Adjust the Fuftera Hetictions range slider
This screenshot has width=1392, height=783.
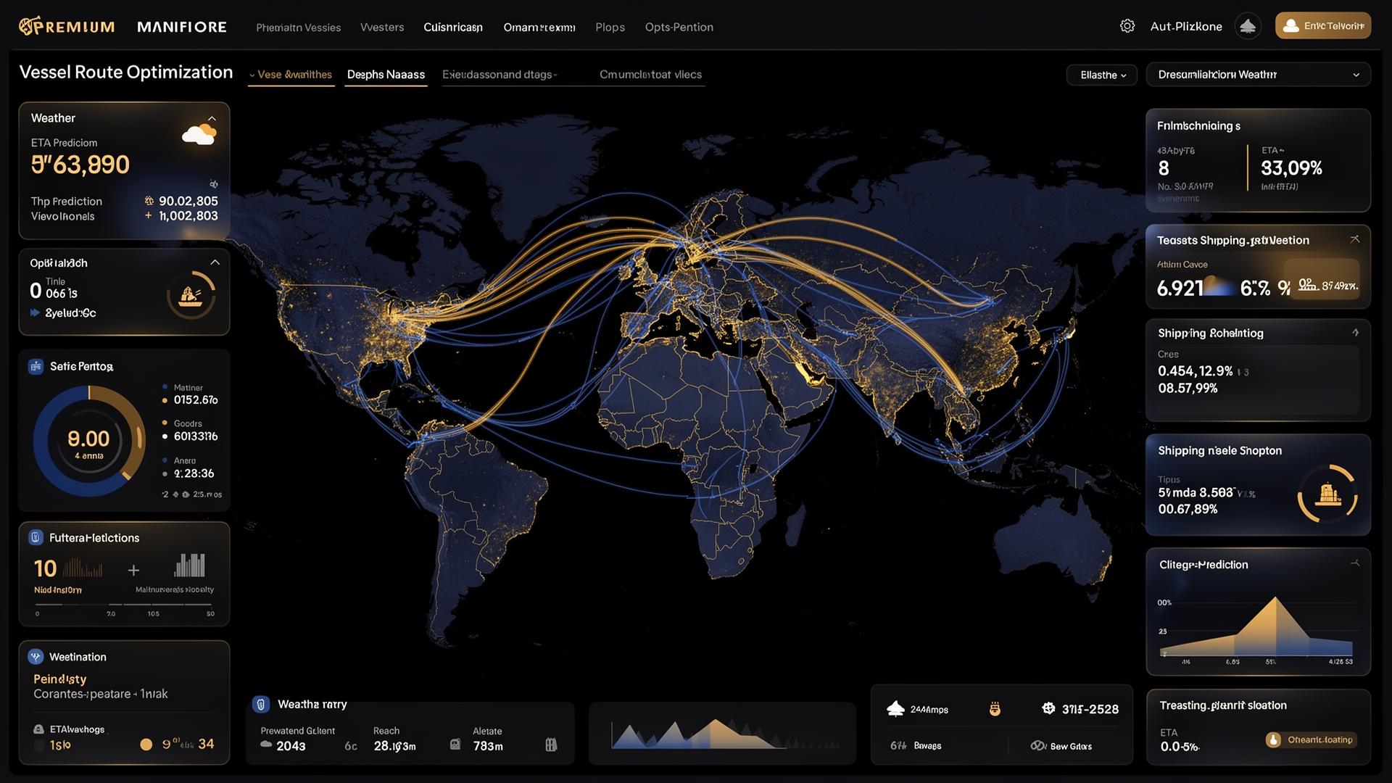coord(125,604)
